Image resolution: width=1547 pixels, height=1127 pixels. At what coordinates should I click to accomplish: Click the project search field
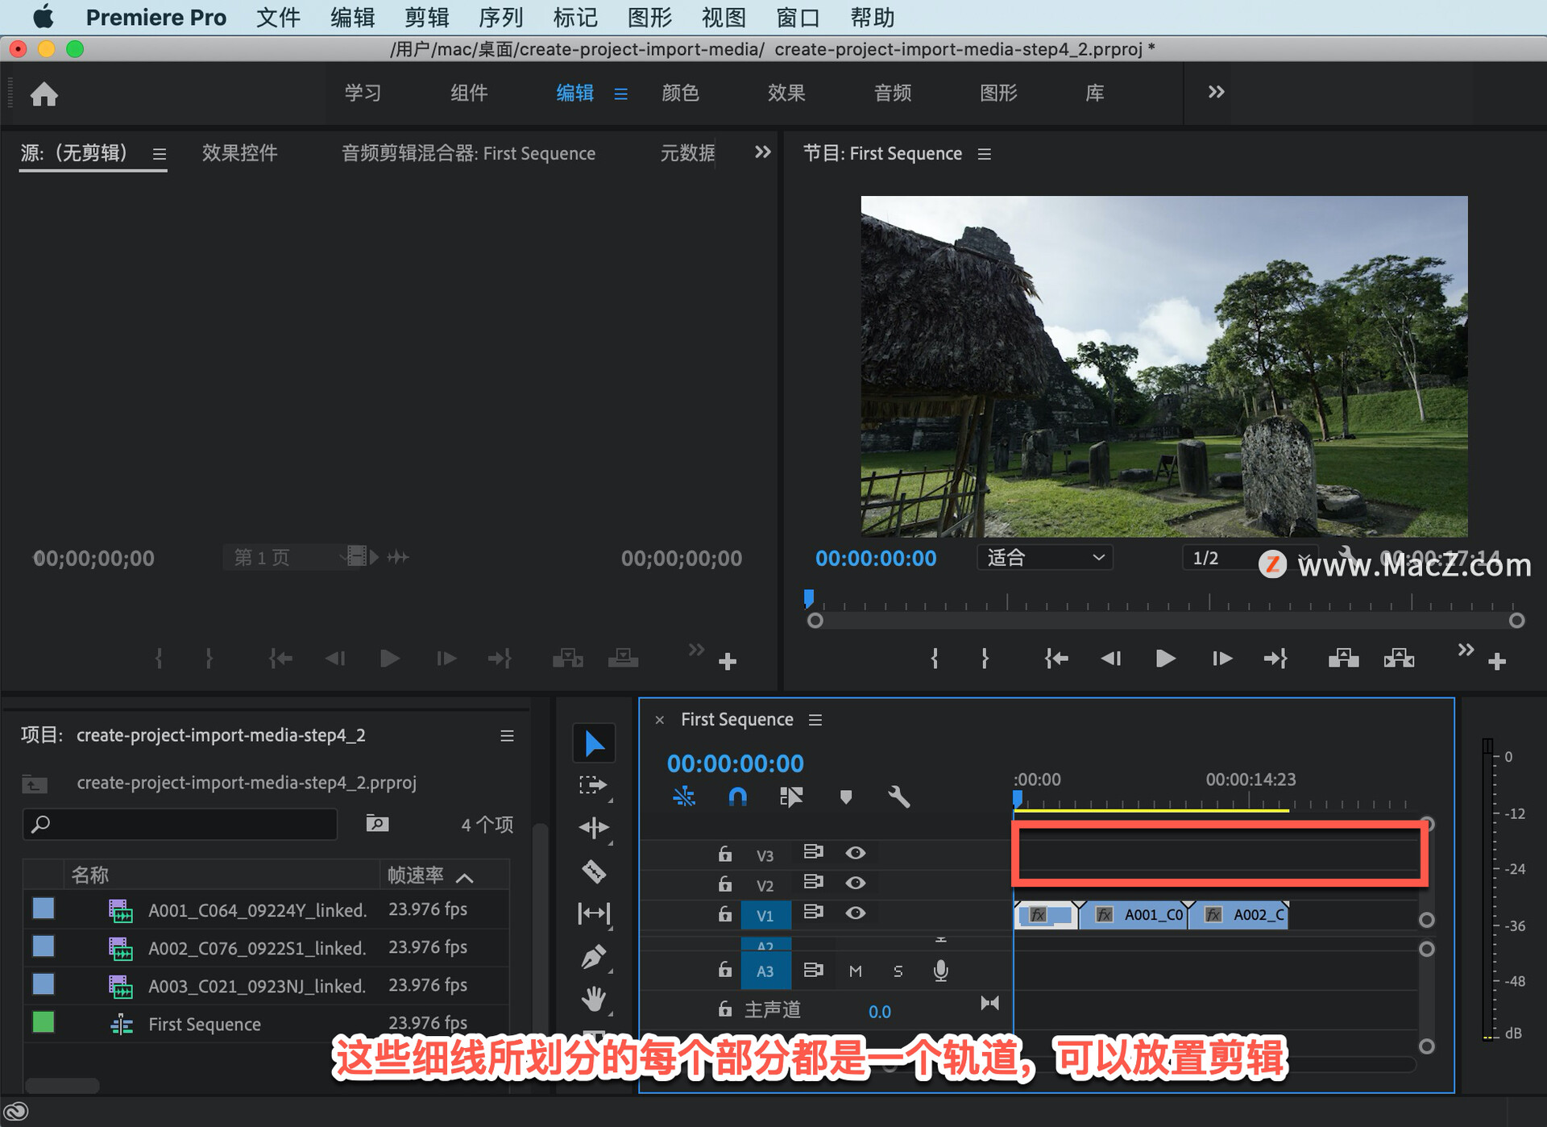pyautogui.click(x=180, y=824)
